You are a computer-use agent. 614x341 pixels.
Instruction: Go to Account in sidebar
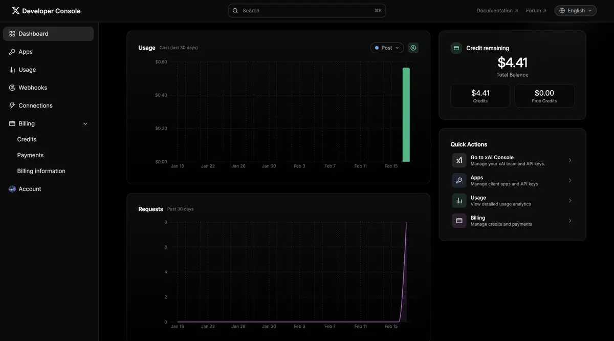pos(30,189)
